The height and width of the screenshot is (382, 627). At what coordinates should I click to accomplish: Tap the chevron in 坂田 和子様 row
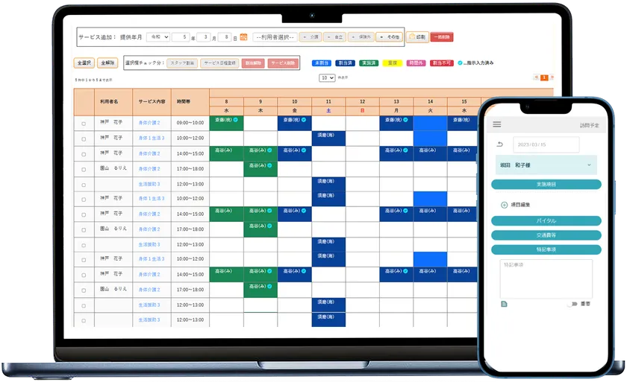tap(589, 165)
